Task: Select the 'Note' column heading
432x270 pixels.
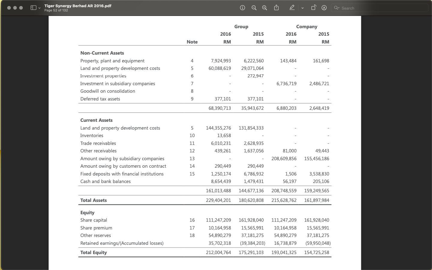Action: (x=192, y=42)
